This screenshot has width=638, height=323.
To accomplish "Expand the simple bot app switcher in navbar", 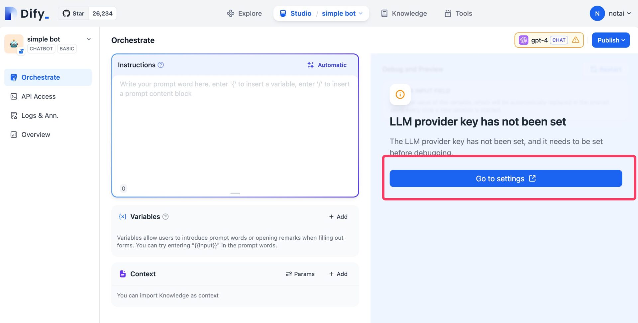I will pyautogui.click(x=342, y=13).
